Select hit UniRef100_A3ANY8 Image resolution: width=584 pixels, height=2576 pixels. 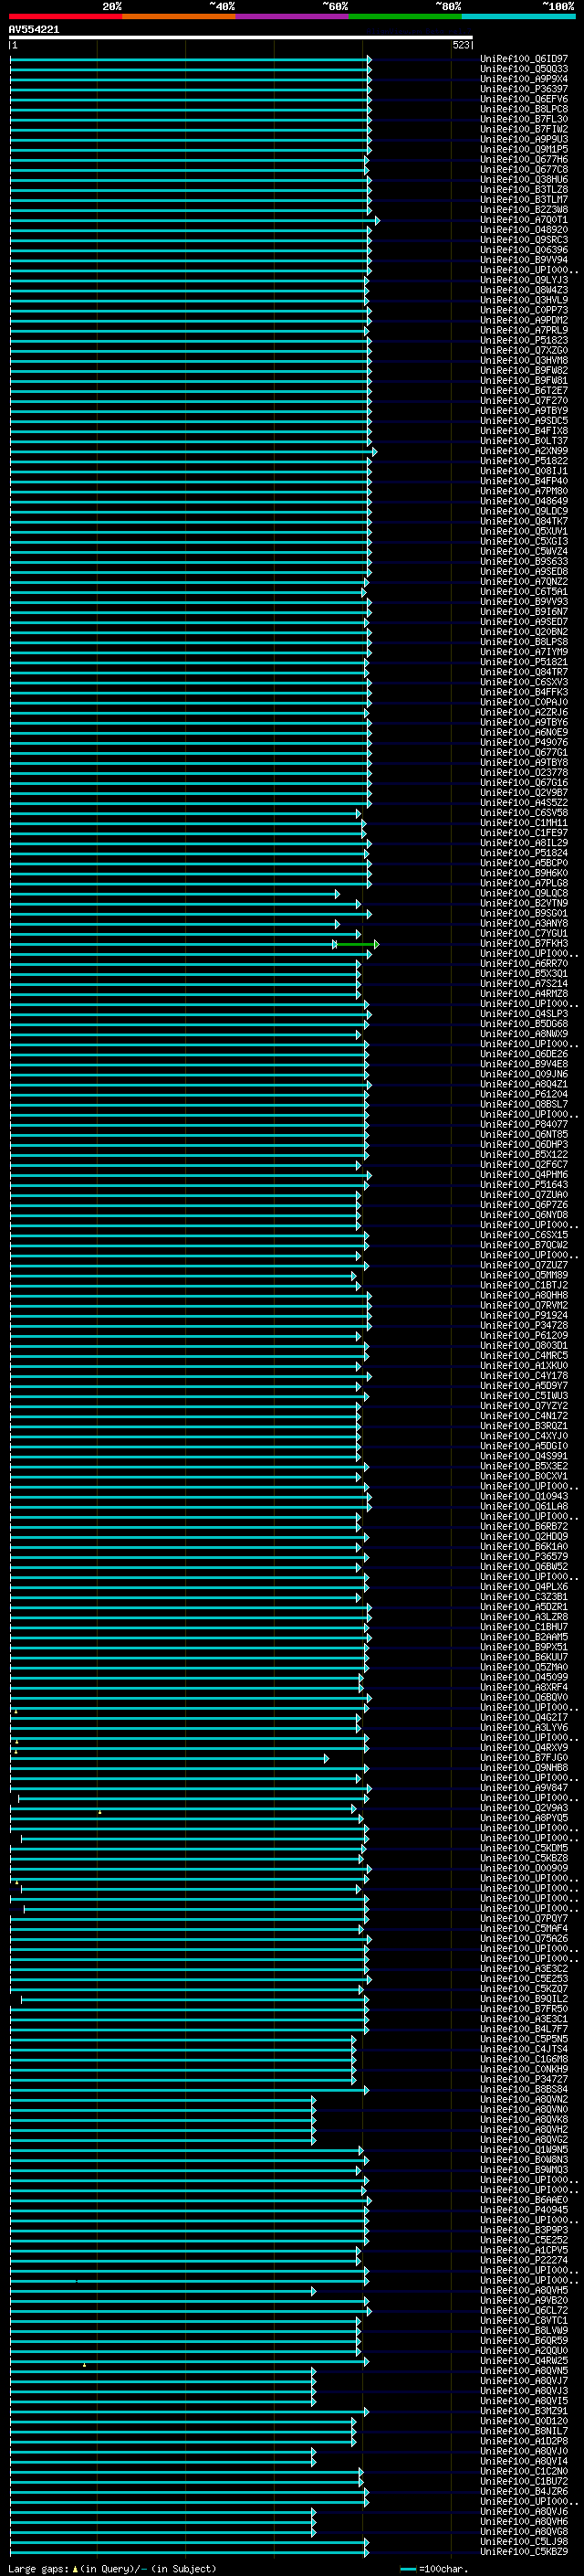524,923
